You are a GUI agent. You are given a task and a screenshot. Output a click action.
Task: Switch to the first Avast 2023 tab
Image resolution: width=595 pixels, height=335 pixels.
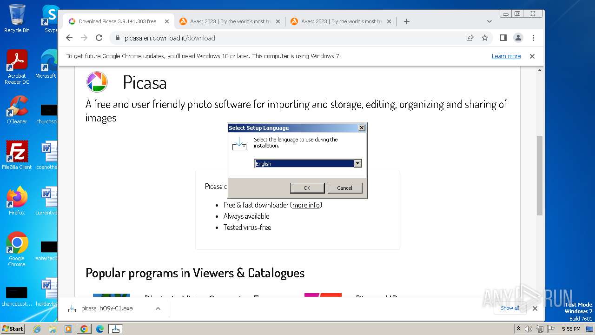[x=230, y=21]
